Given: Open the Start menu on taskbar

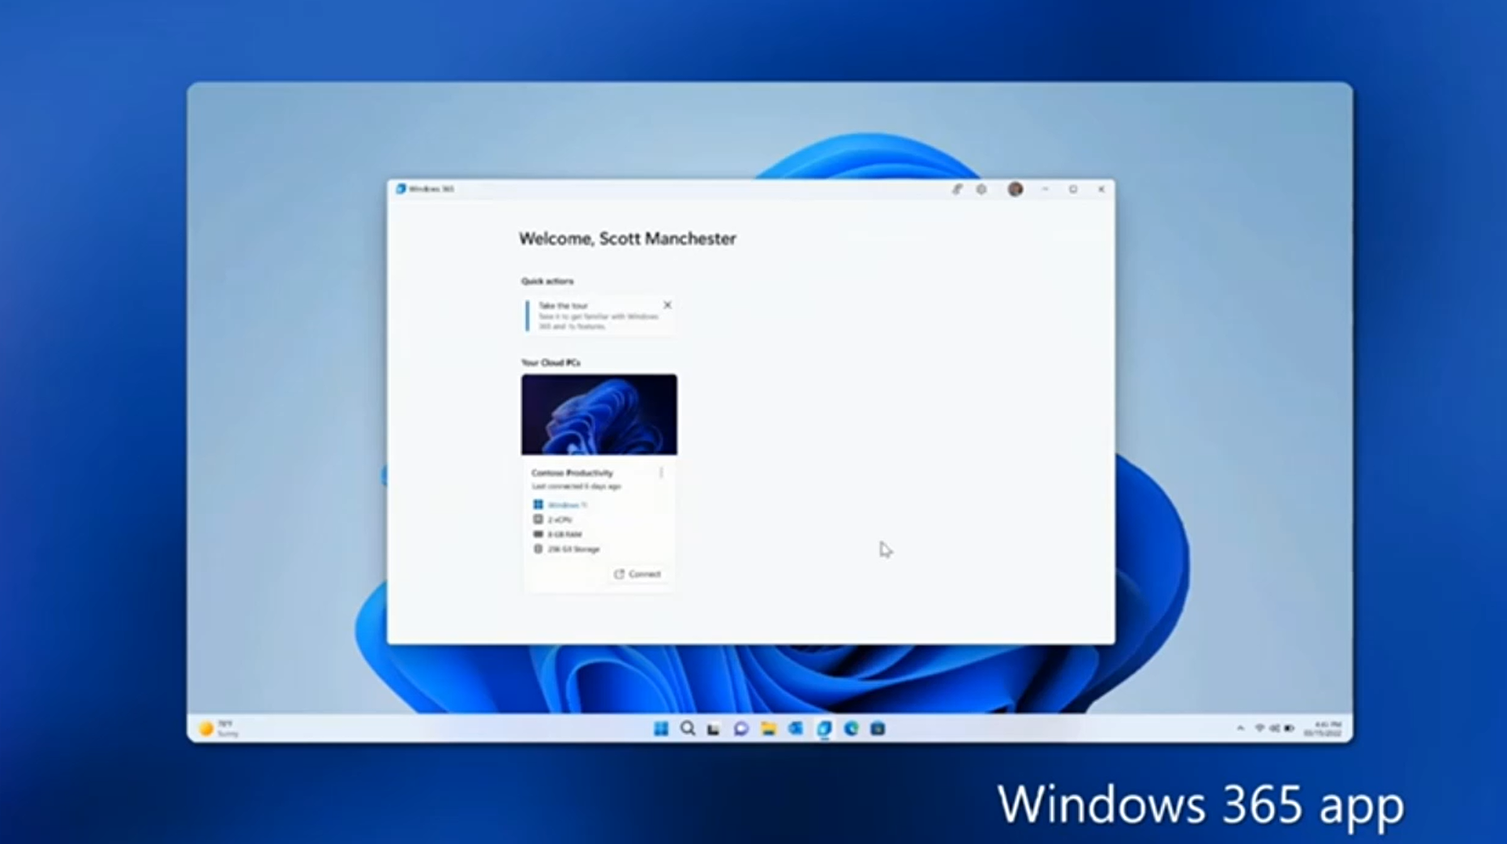Looking at the screenshot, I should pyautogui.click(x=661, y=729).
